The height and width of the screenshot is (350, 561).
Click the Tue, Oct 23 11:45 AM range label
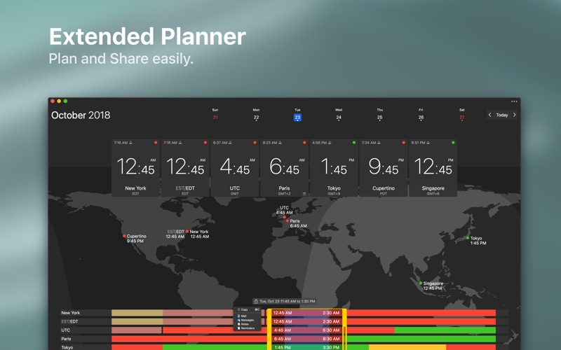coord(288,302)
